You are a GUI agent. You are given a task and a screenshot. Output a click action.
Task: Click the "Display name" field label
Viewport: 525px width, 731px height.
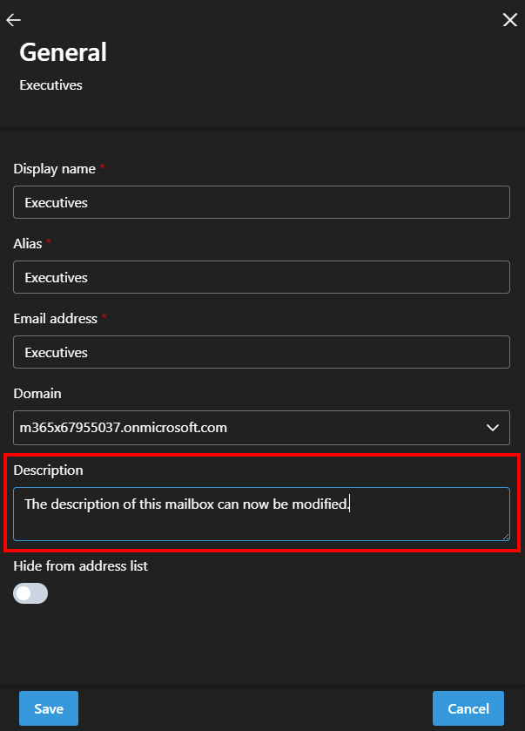click(x=54, y=168)
